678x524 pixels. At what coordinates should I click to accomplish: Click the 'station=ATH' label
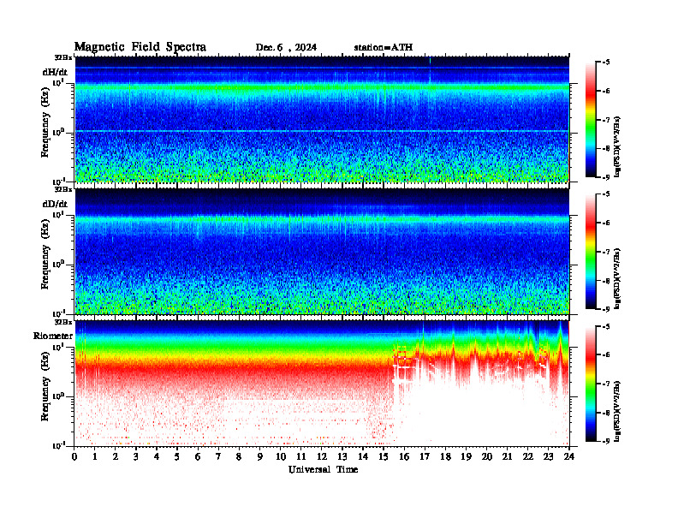pos(384,48)
